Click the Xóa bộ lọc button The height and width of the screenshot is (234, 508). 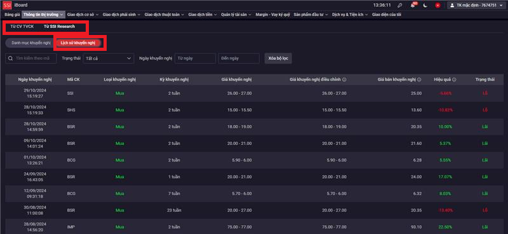pos(278,59)
